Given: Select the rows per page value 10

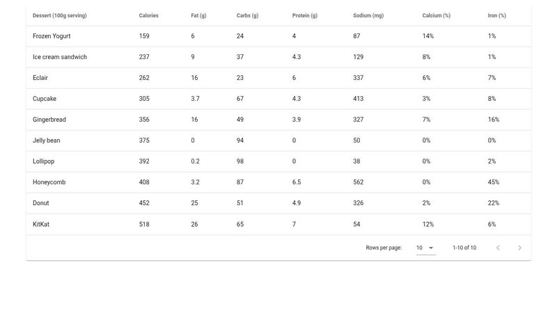Looking at the screenshot, I should [x=420, y=248].
